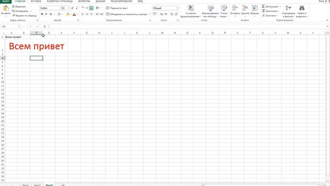Apply percent style format
Viewport: 330px width, 186px height.
point(161,14)
